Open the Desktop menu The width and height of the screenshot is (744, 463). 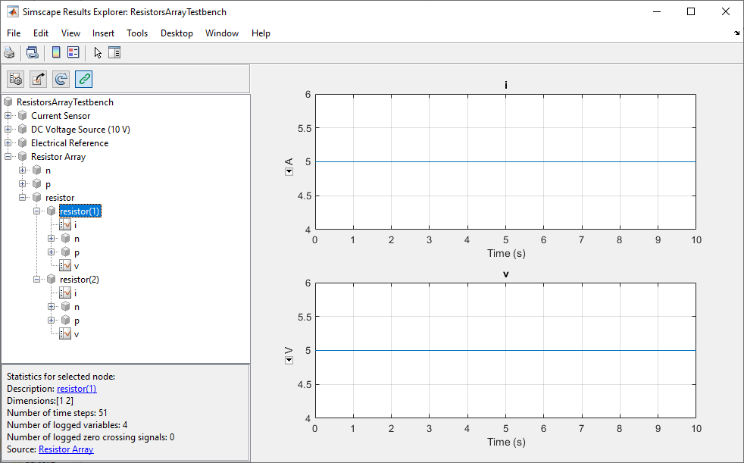click(177, 33)
